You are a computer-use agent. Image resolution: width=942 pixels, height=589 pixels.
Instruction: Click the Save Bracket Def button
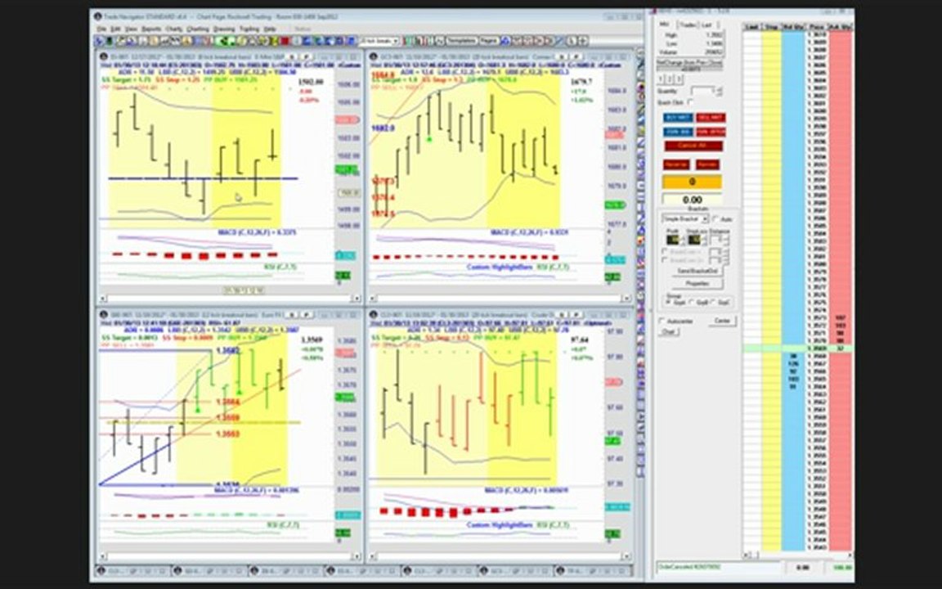click(x=698, y=271)
